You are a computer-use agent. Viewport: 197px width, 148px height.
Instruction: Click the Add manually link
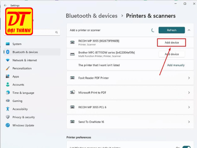[x=176, y=65]
